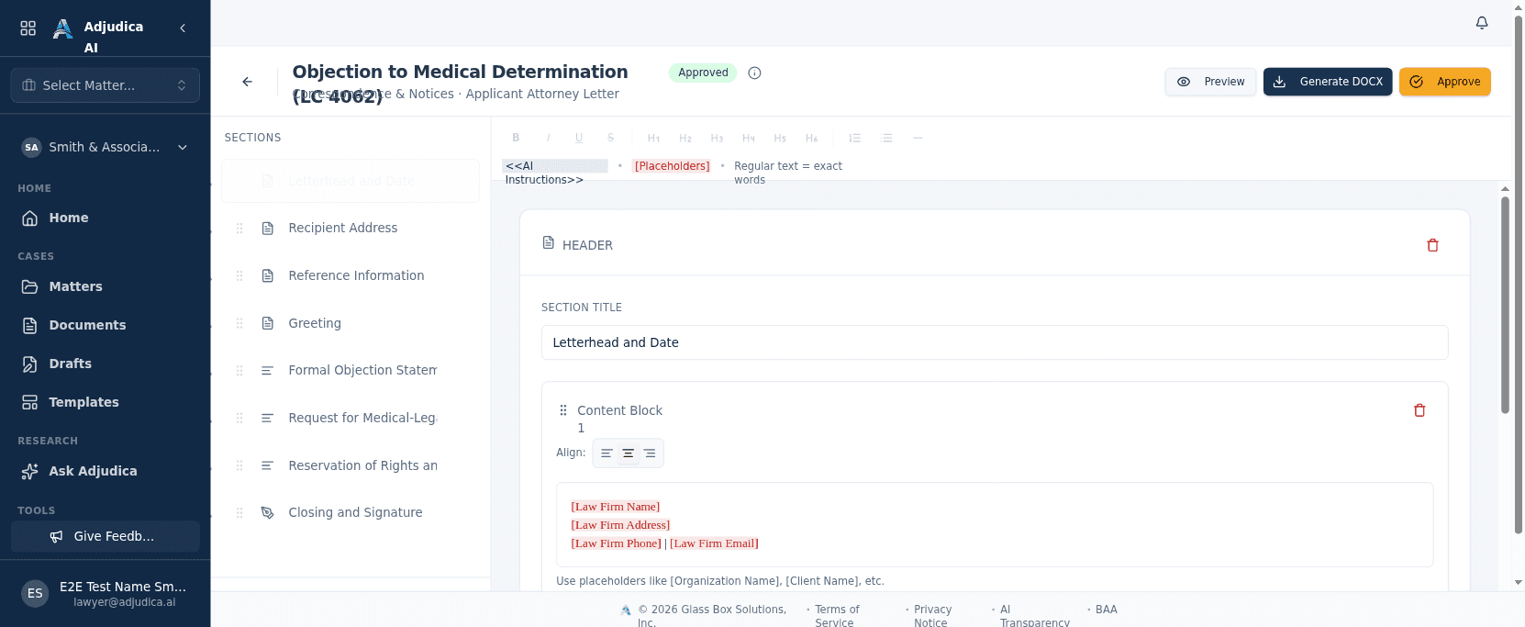Delete Content Block 1 via trash icon
The width and height of the screenshot is (1525, 627).
coord(1419,410)
